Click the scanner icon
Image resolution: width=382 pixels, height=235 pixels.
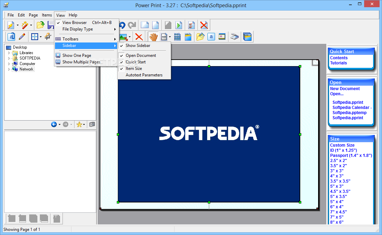coord(234,37)
